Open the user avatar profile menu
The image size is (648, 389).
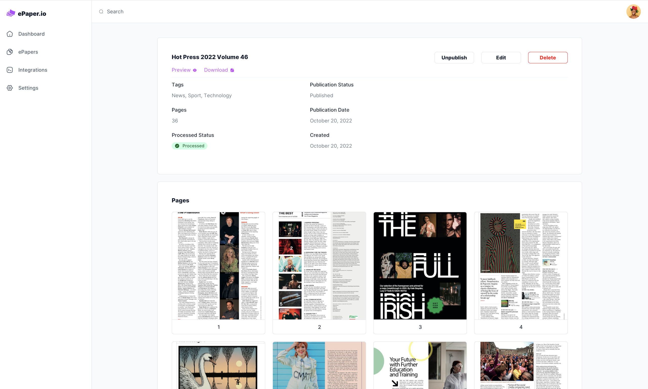(633, 12)
